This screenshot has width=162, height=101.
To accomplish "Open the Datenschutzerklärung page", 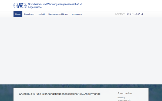I will [x=58, y=14].
